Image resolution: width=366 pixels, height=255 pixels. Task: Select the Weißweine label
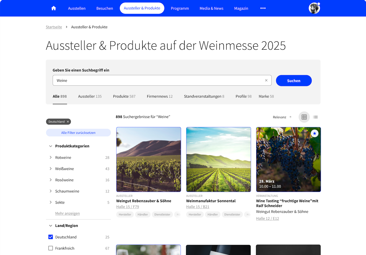[x=65, y=169]
